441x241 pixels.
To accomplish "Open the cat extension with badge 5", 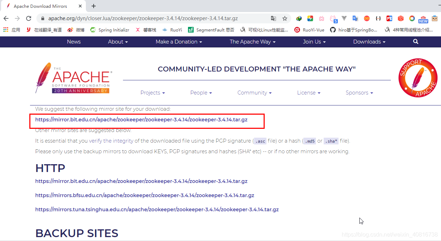I will point(333,19).
